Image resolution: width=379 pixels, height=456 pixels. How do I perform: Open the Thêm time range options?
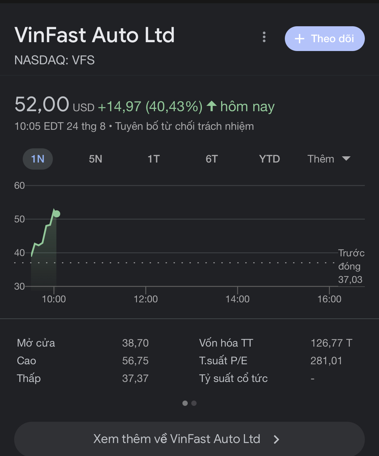(x=329, y=159)
